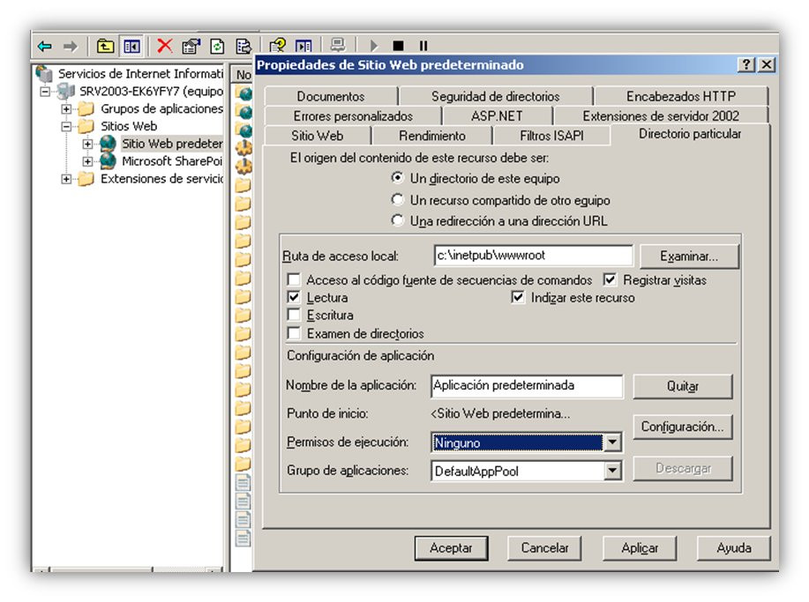Click the Refresh toolbar icon

(217, 47)
